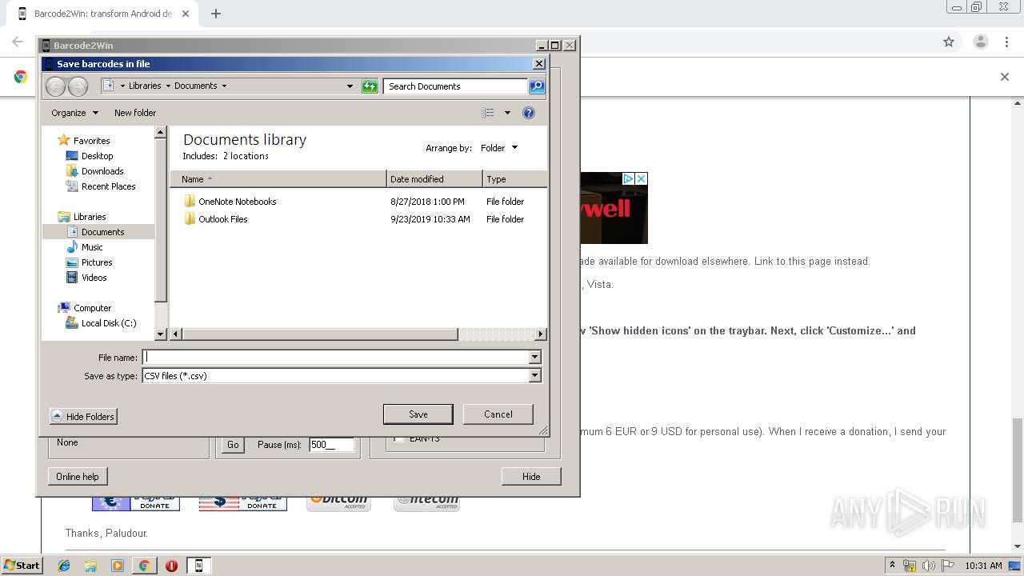
Task: Switch to the Barcode2Win Chrome tab
Action: click(103, 14)
